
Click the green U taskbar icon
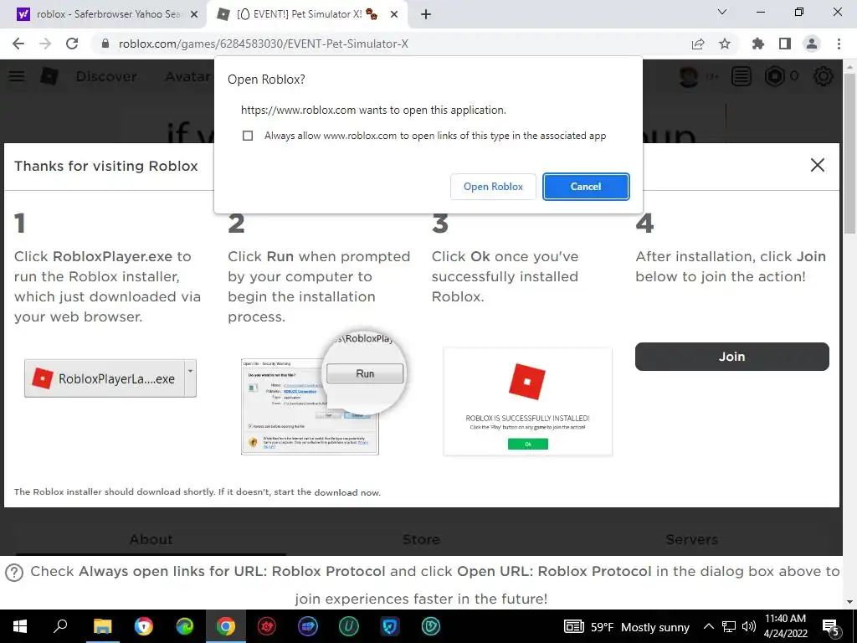[x=349, y=626]
